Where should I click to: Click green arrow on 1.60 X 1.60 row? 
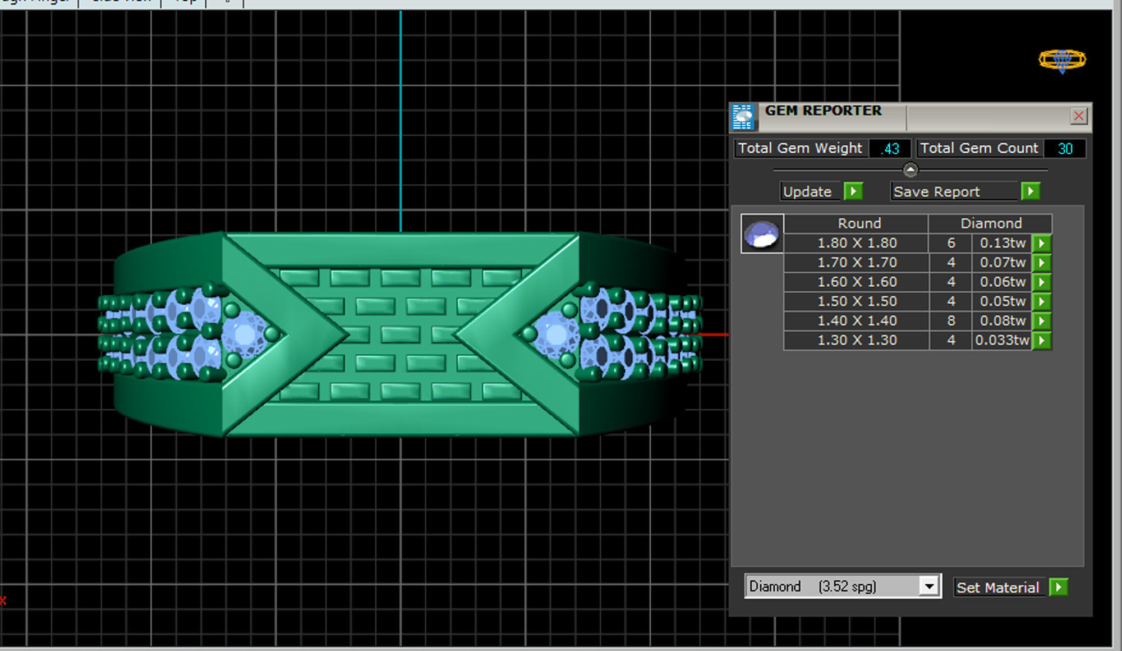[x=1042, y=282]
